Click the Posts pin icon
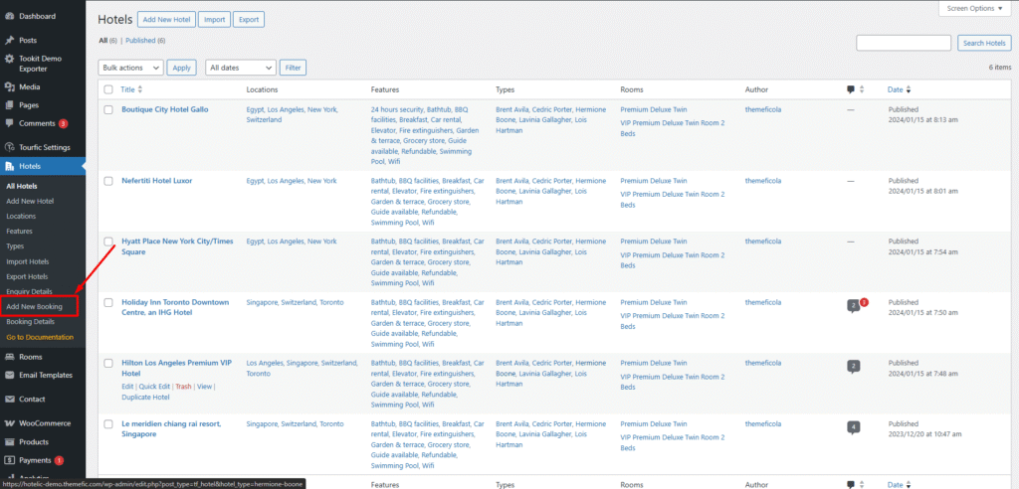 (9, 41)
